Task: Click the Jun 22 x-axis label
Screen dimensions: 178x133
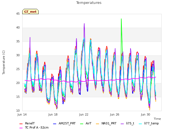Action: (84, 114)
